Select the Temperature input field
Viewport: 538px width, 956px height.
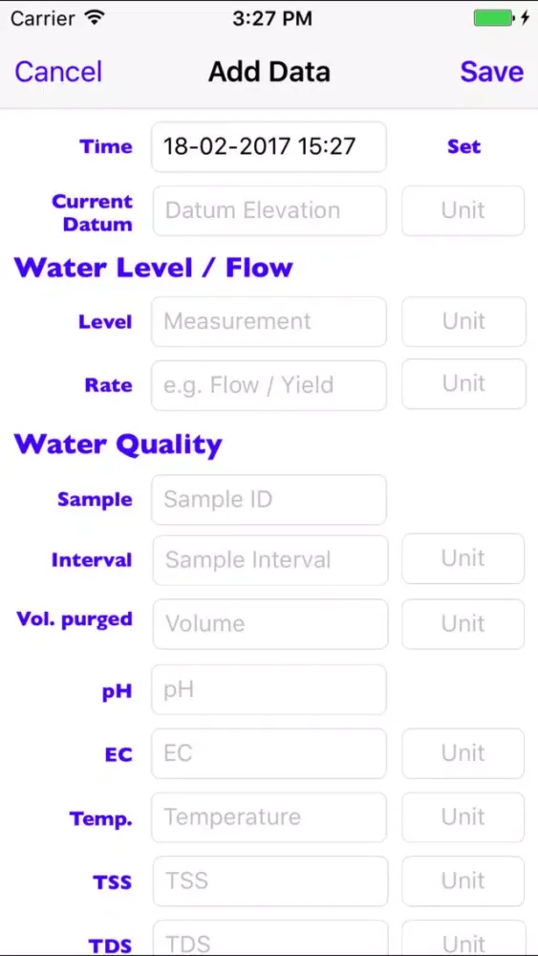269,817
